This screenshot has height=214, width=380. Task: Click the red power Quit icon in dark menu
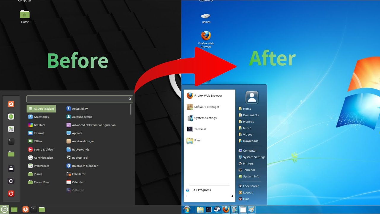[x=11, y=193]
